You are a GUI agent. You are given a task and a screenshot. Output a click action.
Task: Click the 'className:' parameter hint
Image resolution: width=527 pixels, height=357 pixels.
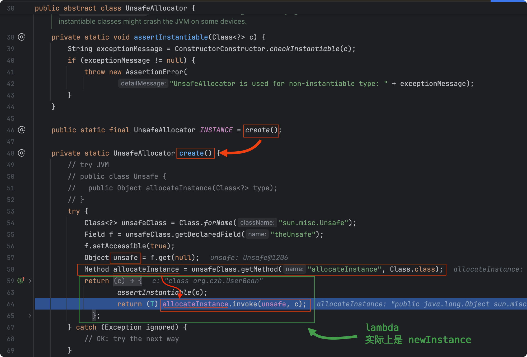pos(257,223)
